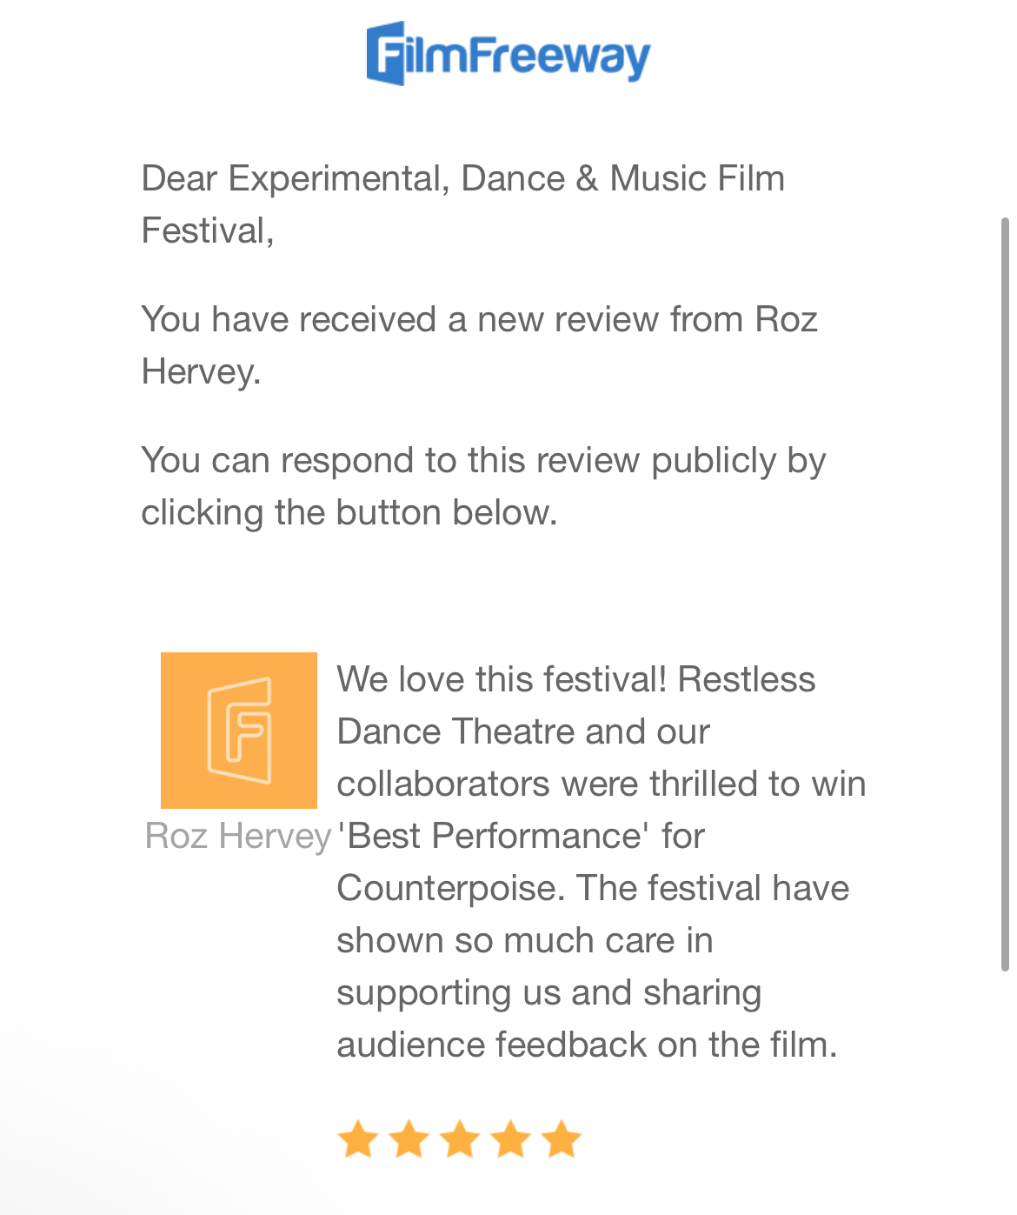The width and height of the screenshot is (1017, 1215).
Task: Click the Roz Hervey name under avatar
Action: point(238,836)
